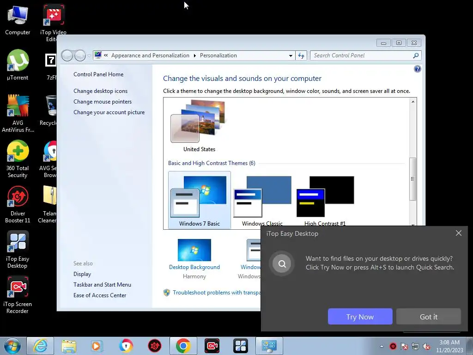Expand the address bar history dropdown
This screenshot has width=473, height=355.
(291, 55)
